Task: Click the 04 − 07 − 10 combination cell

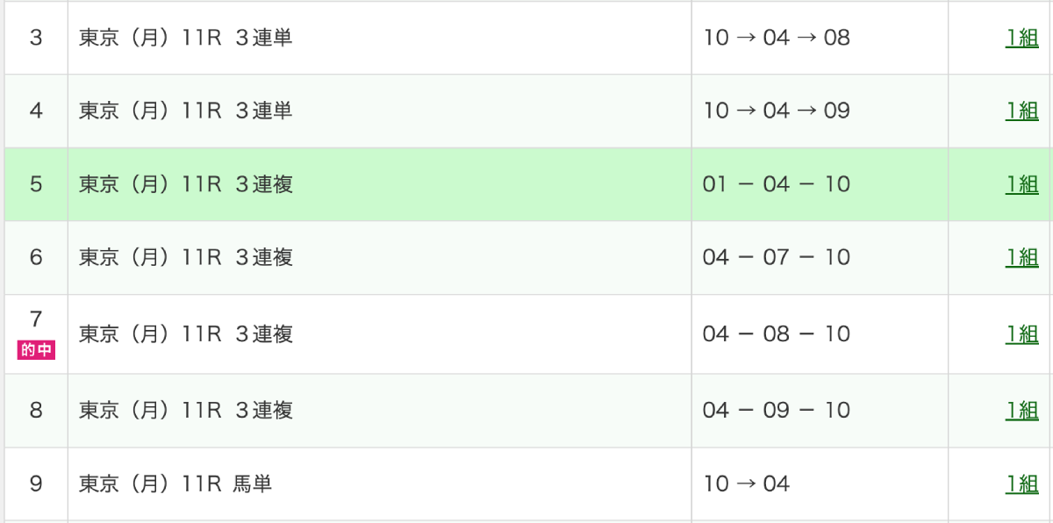Action: coord(777,257)
